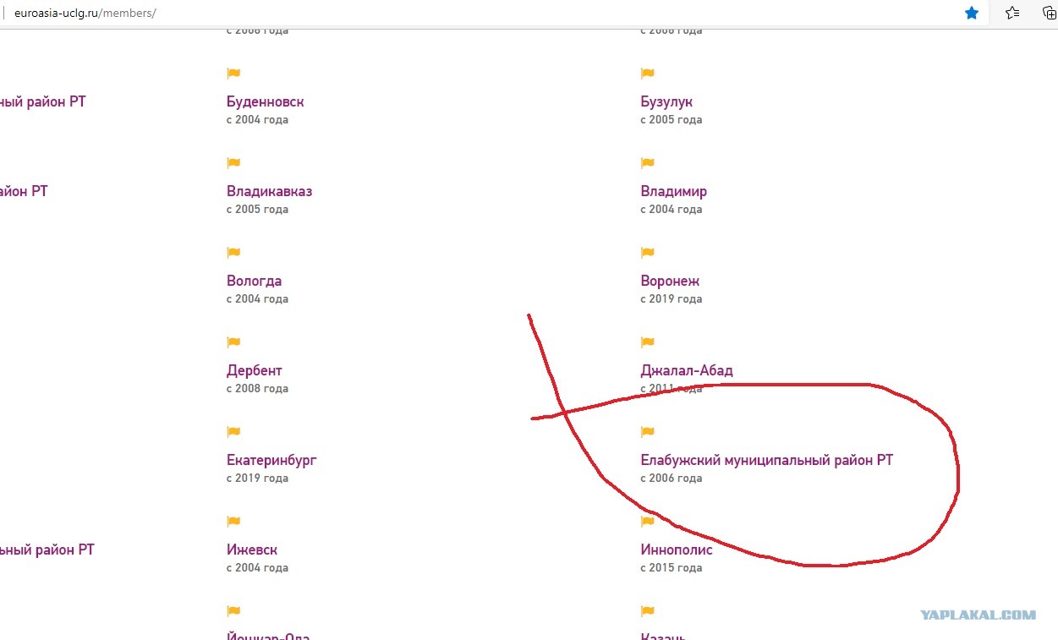
Task: Click the flag icon above Джалал-Абад
Action: click(x=648, y=342)
